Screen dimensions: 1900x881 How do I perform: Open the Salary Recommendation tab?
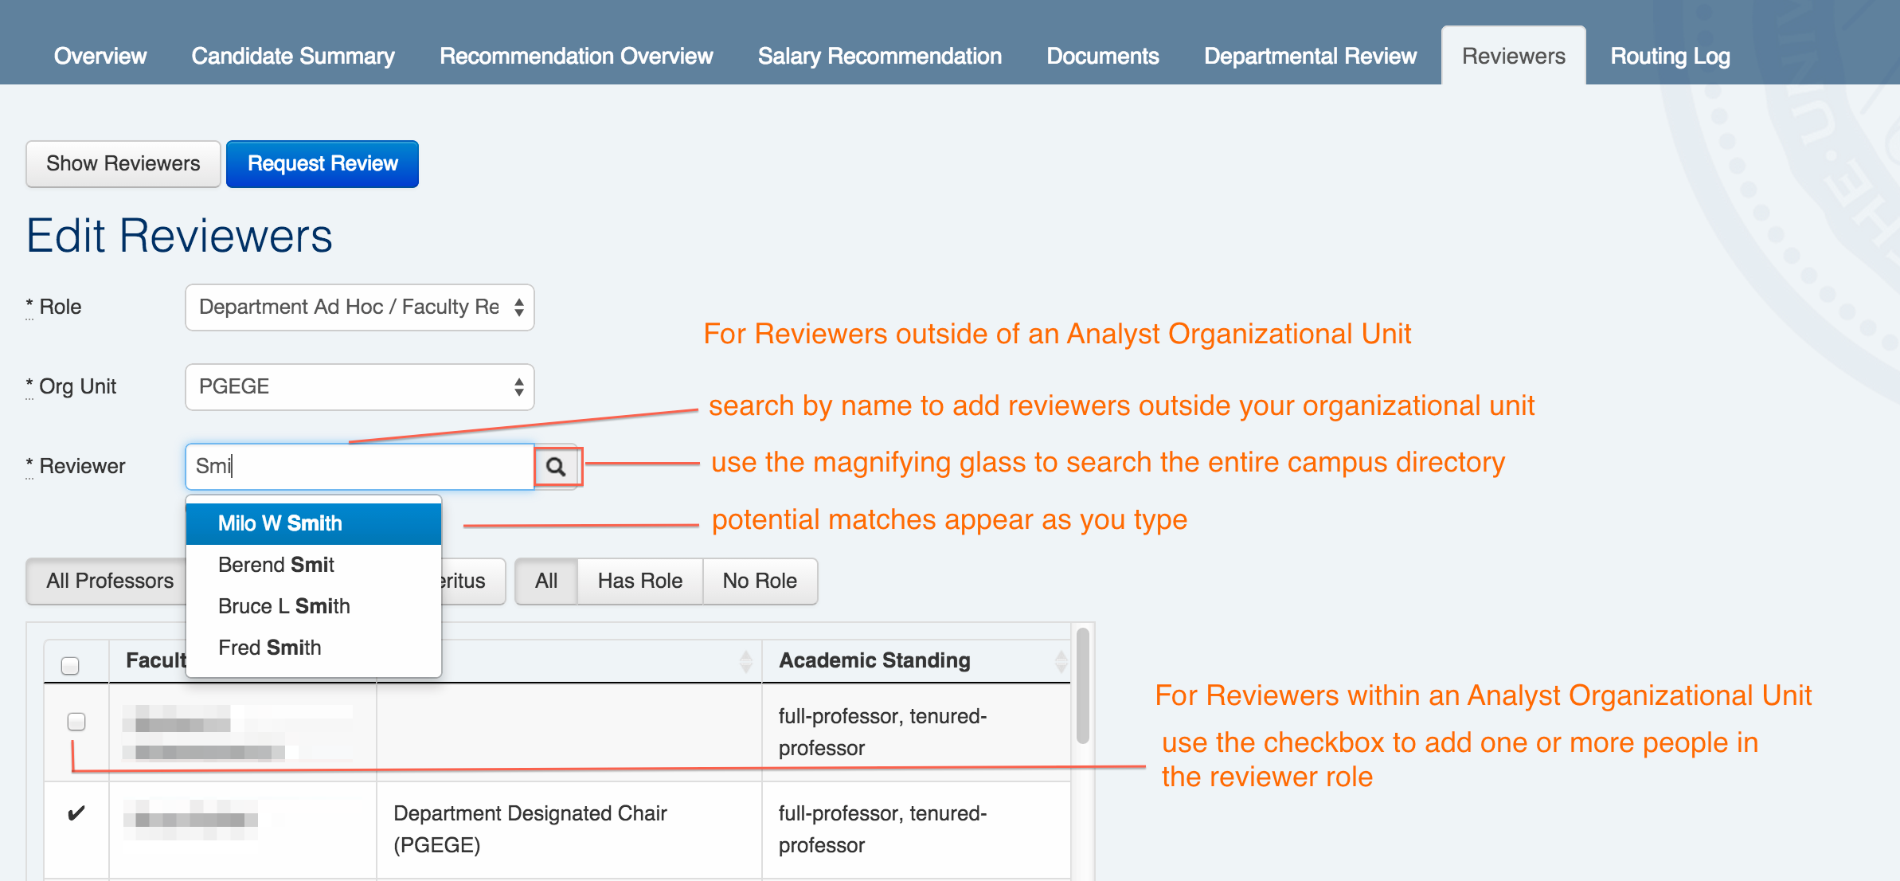880,56
